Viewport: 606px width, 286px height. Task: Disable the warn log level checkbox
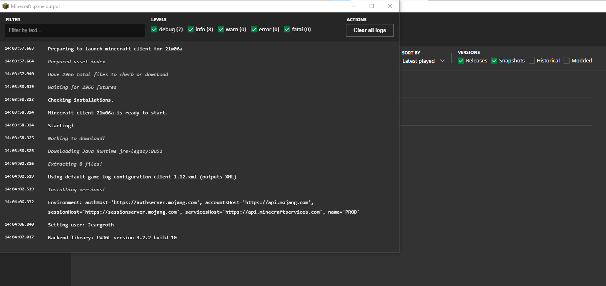[221, 30]
